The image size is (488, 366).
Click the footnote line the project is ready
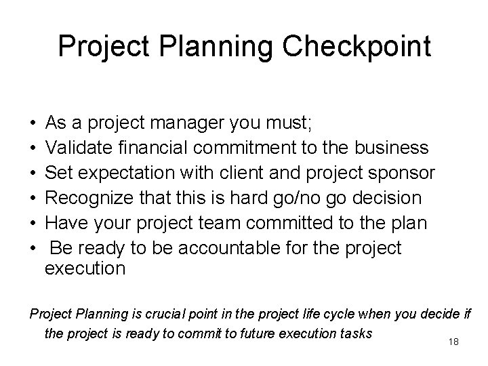click(208, 333)
